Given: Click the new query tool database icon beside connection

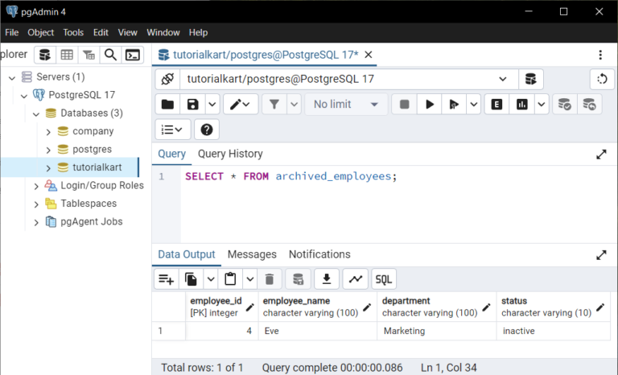Looking at the screenshot, I should (x=530, y=79).
